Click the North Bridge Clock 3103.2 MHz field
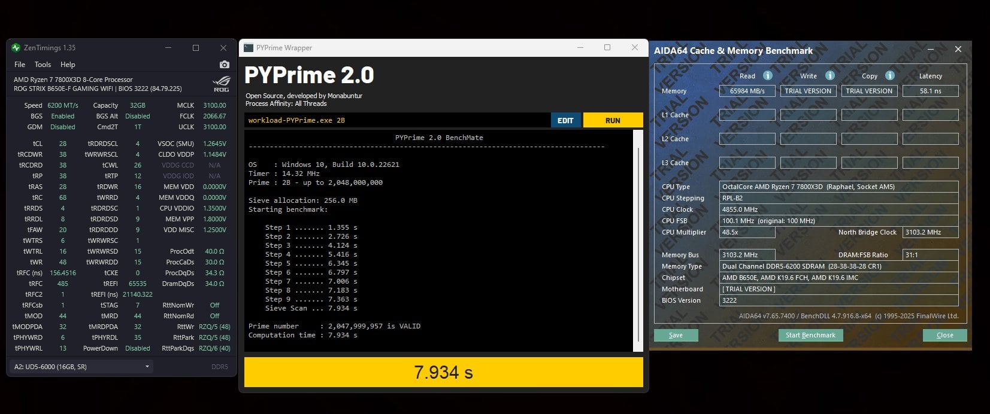The width and height of the screenshot is (990, 414). [930, 232]
